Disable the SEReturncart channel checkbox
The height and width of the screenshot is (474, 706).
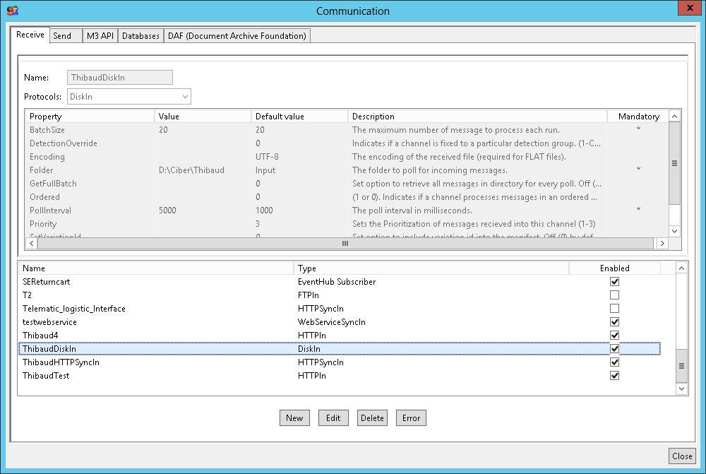pyautogui.click(x=614, y=282)
